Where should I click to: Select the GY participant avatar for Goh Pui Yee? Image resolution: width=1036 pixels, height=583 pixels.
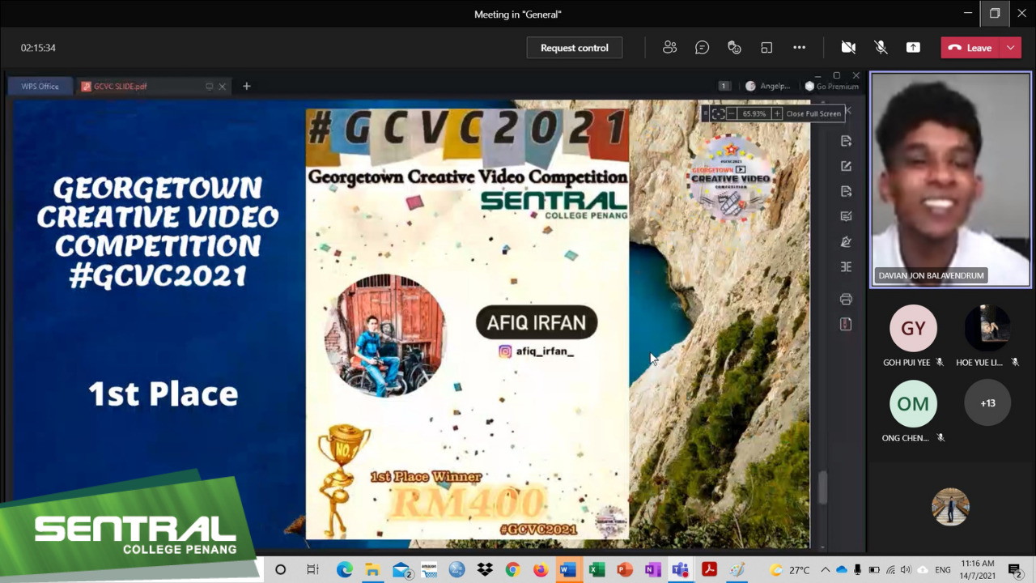(913, 328)
